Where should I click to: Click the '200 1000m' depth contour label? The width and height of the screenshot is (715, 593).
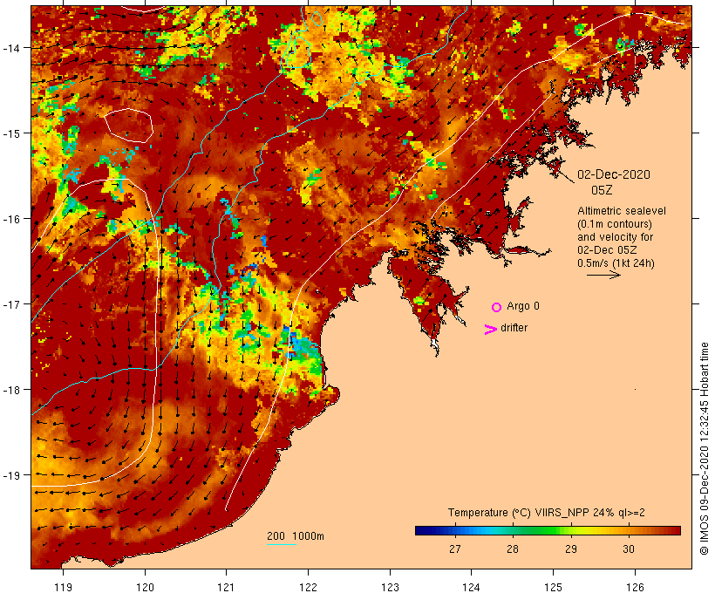tap(296, 536)
